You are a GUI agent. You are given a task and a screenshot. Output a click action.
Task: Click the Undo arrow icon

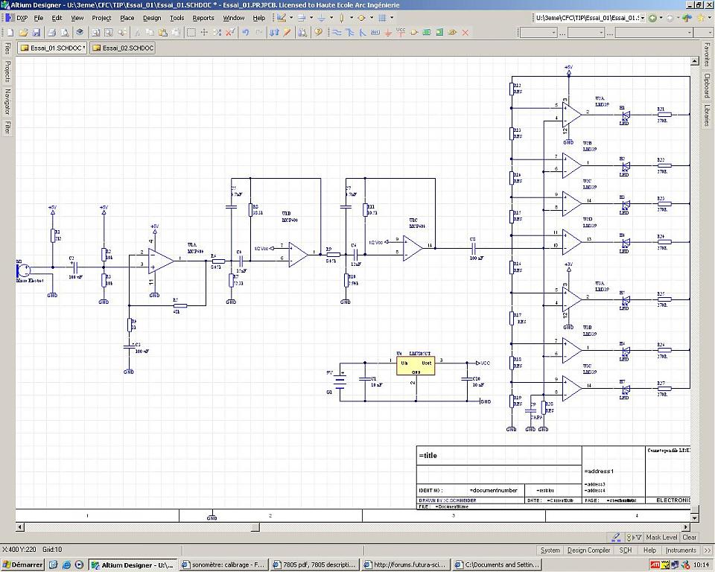tap(244, 33)
